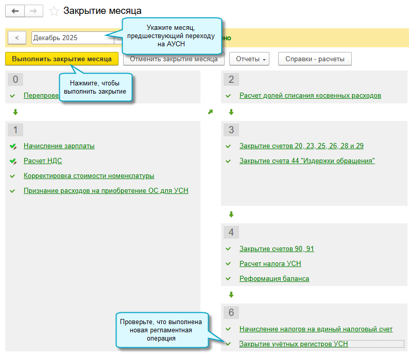Click the stage number 0 label
409x356 pixels.
click(15, 79)
